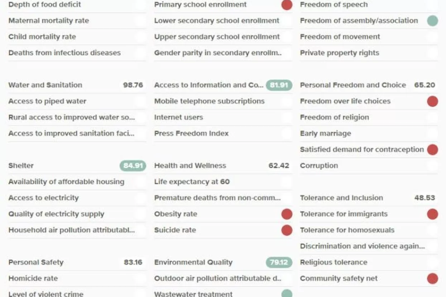
Task: Open the Health and Wellness category heading
Action: tap(190, 166)
